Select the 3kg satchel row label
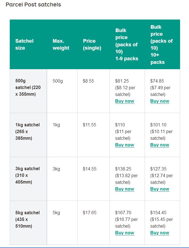Image resolution: width=189 pixels, height=248 pixels. coord(27,175)
